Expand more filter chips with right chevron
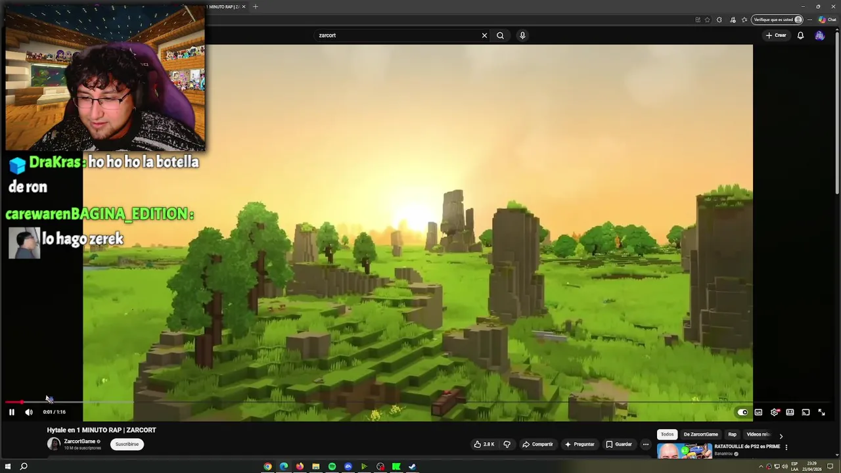 [x=781, y=436]
